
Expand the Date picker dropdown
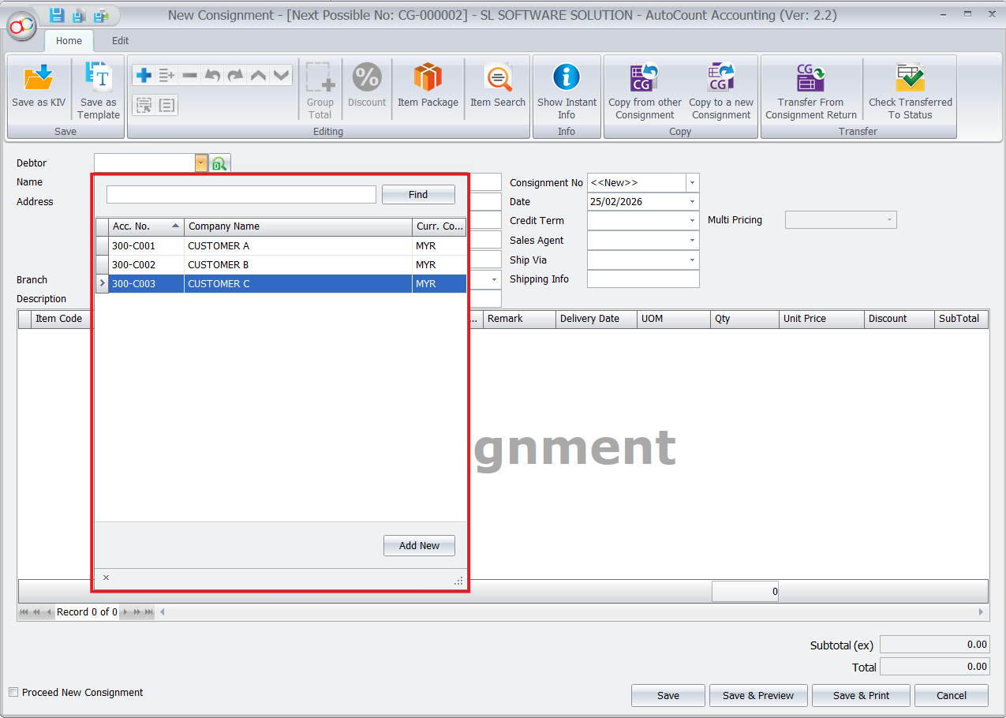[692, 201]
